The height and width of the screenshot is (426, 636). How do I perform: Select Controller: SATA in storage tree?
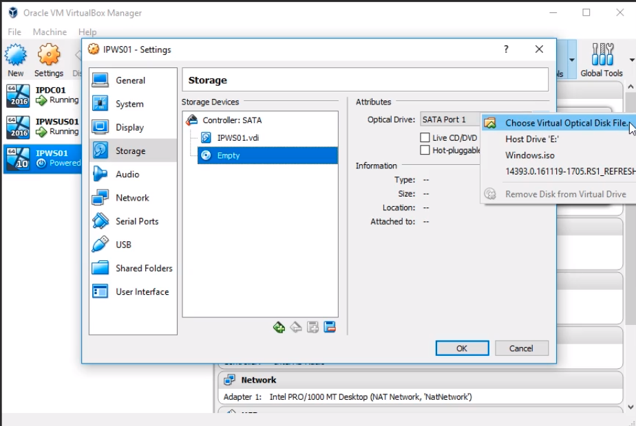[231, 120]
